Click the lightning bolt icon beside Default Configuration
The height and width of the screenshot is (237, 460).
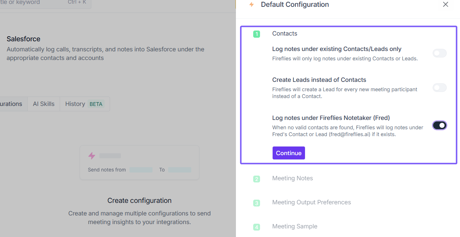pos(251,5)
